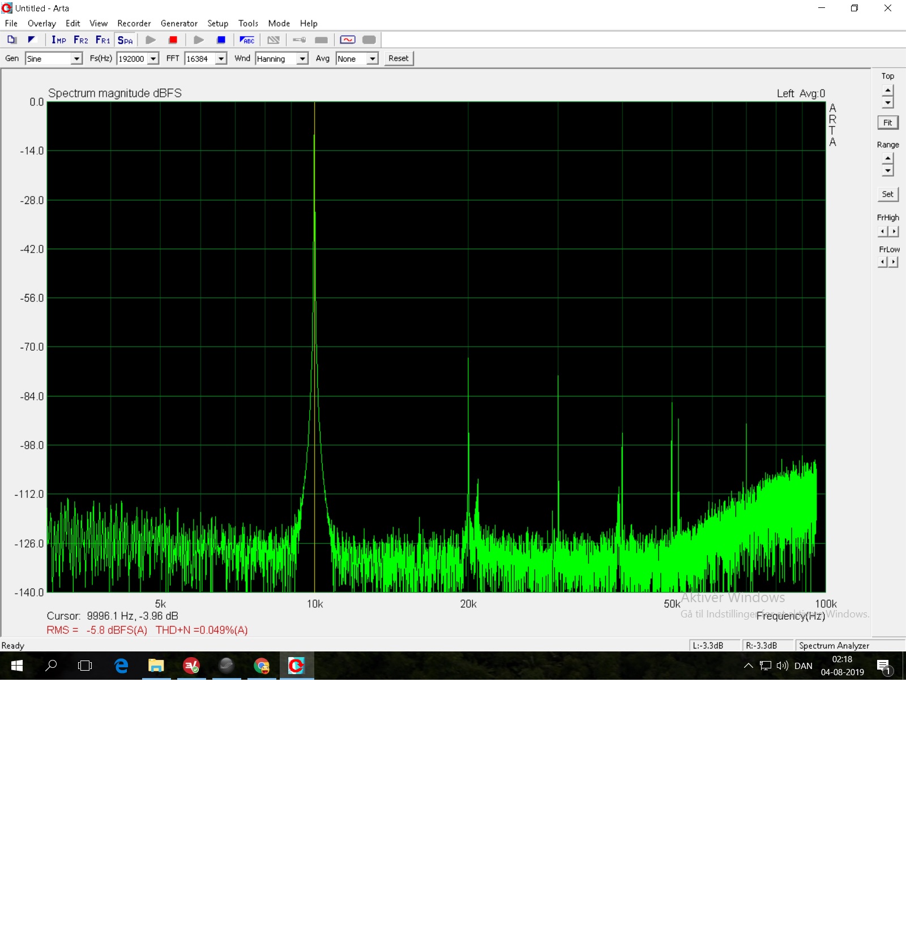906x929 pixels.
Task: Click the Cursor frequency readout
Action: 113,616
